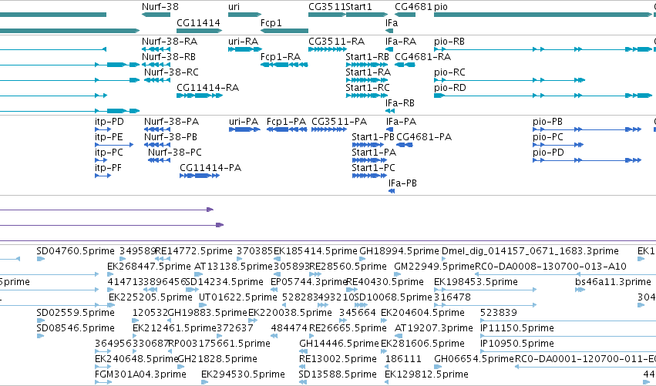This screenshot has height=386, width=656.
Task: Select protein CG11414-PA
Action: [210, 168]
